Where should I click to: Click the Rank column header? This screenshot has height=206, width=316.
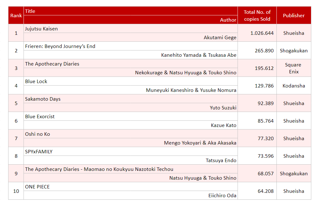[x=16, y=15]
